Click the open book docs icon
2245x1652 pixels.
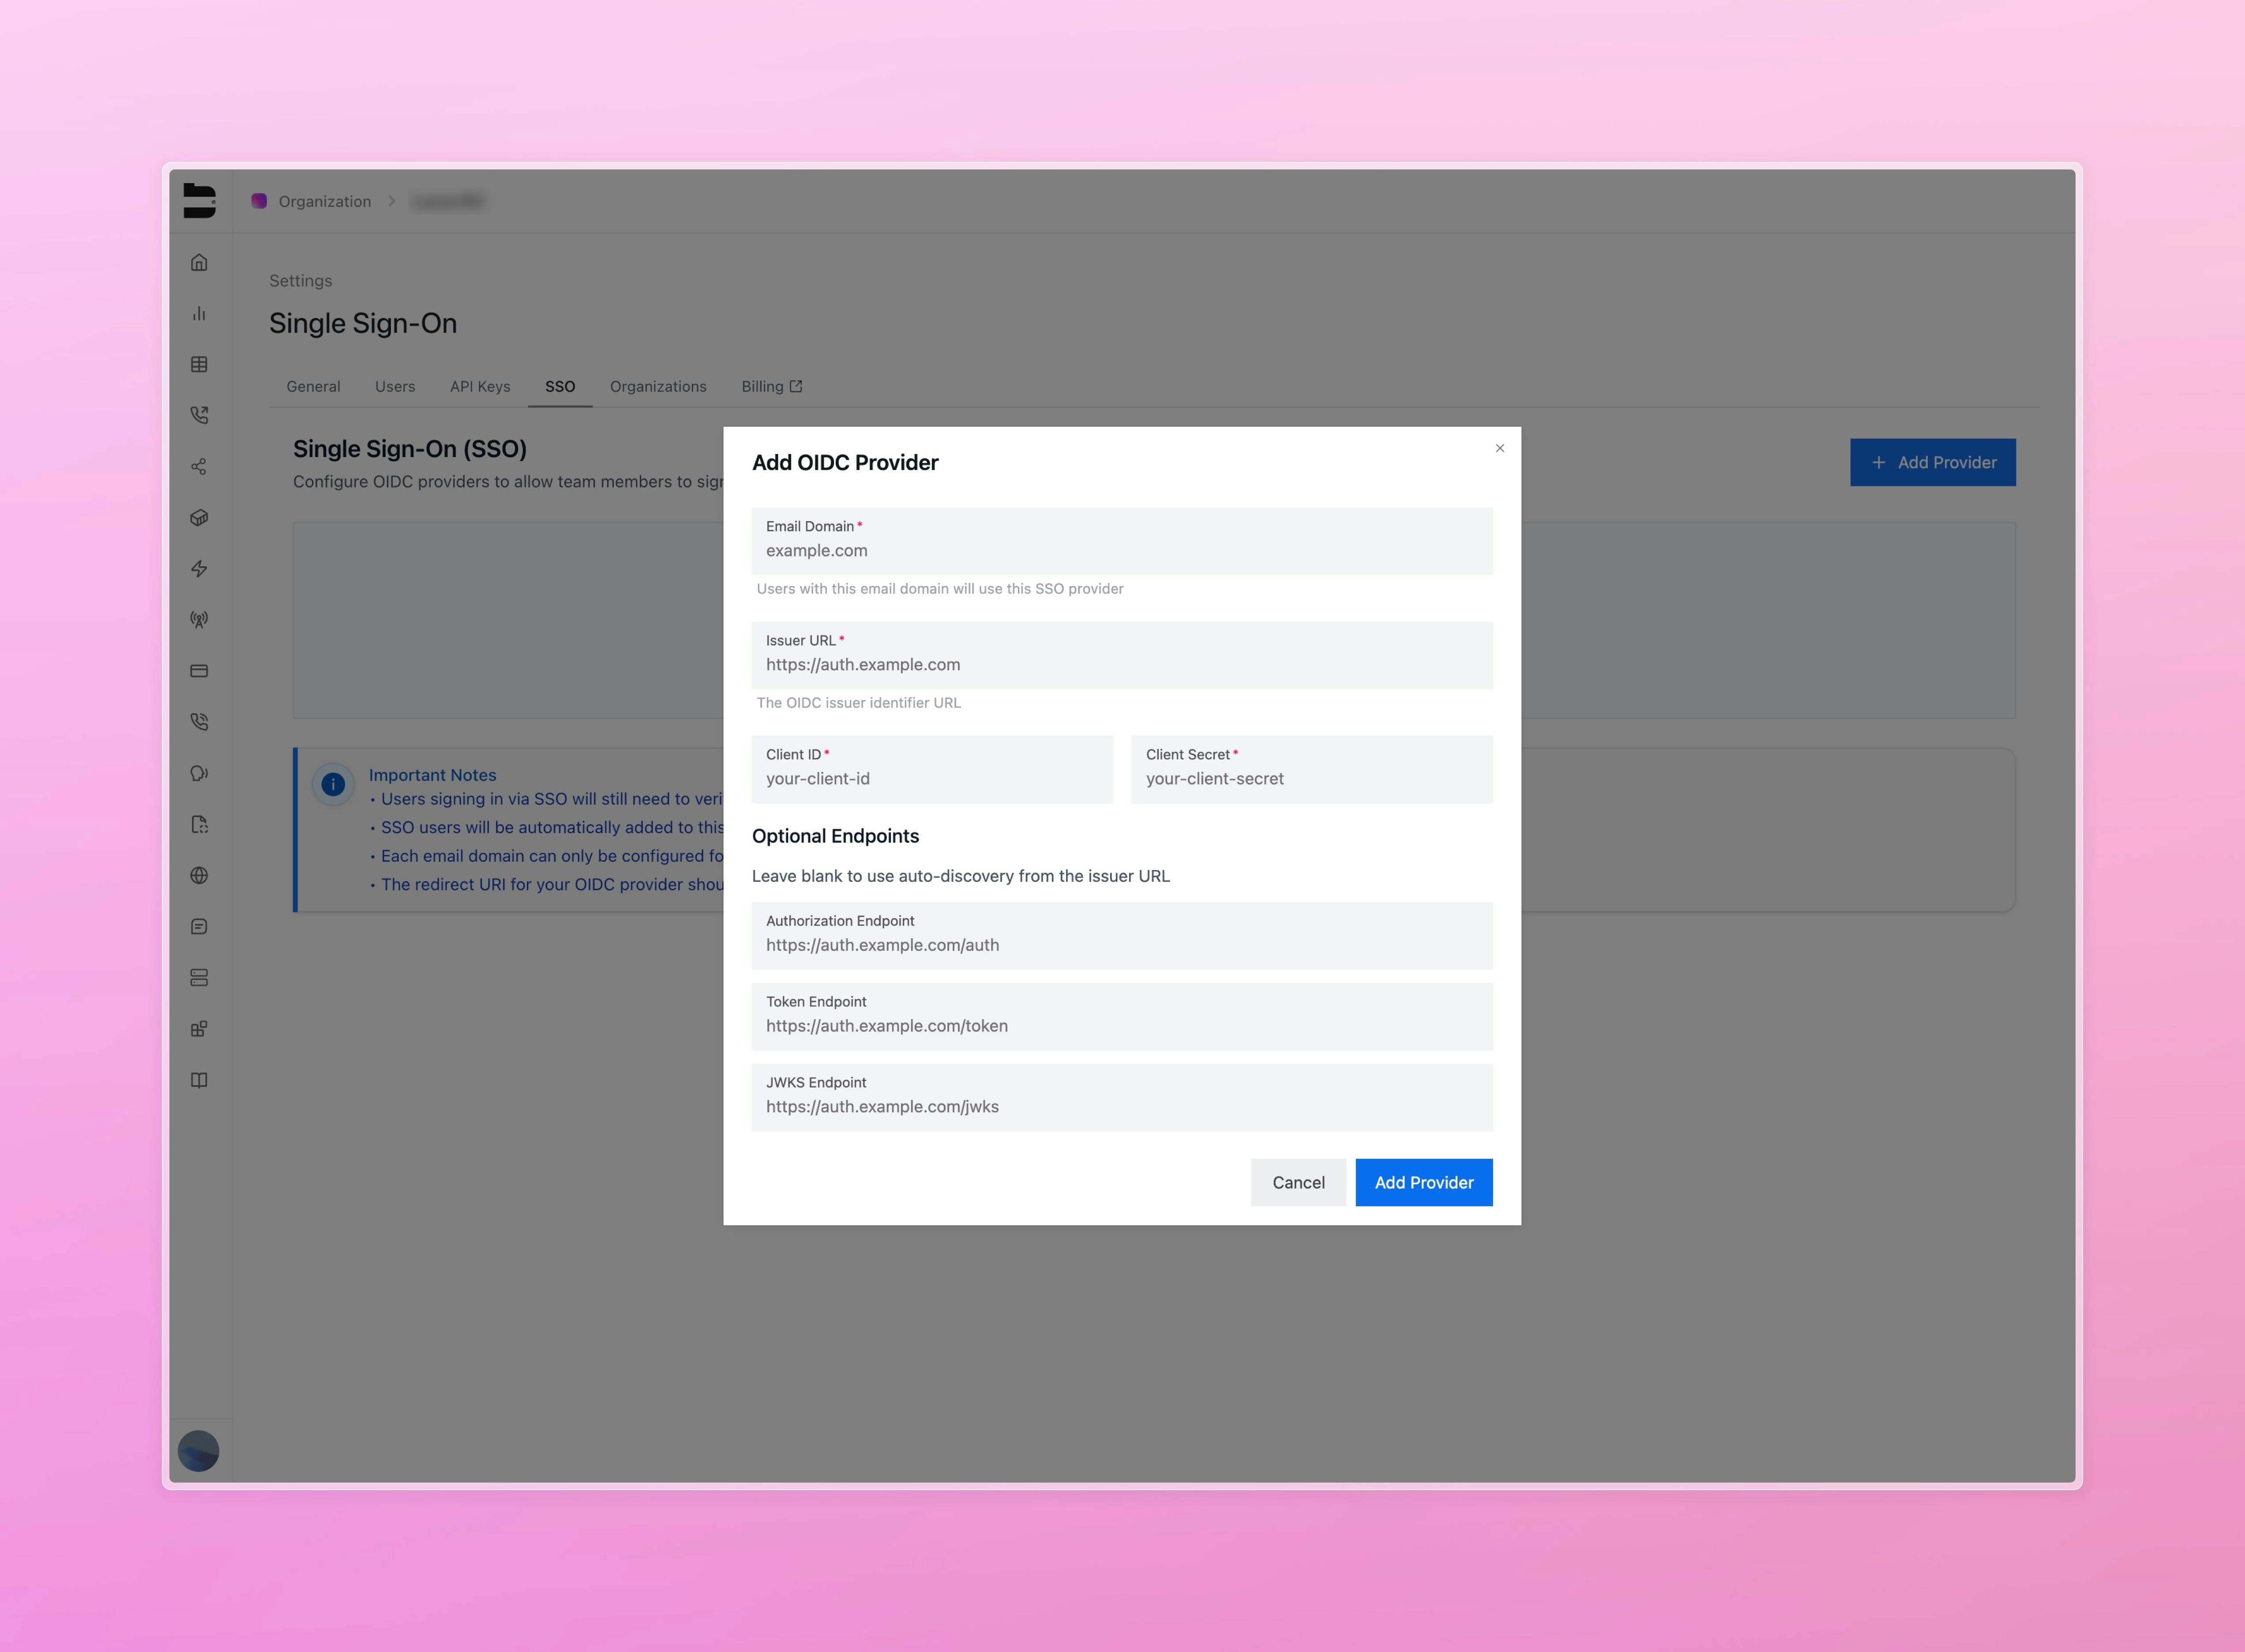coord(199,1080)
